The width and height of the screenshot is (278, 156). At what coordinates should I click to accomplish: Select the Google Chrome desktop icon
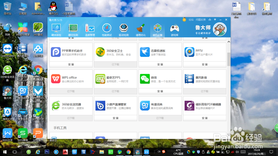point(38,74)
